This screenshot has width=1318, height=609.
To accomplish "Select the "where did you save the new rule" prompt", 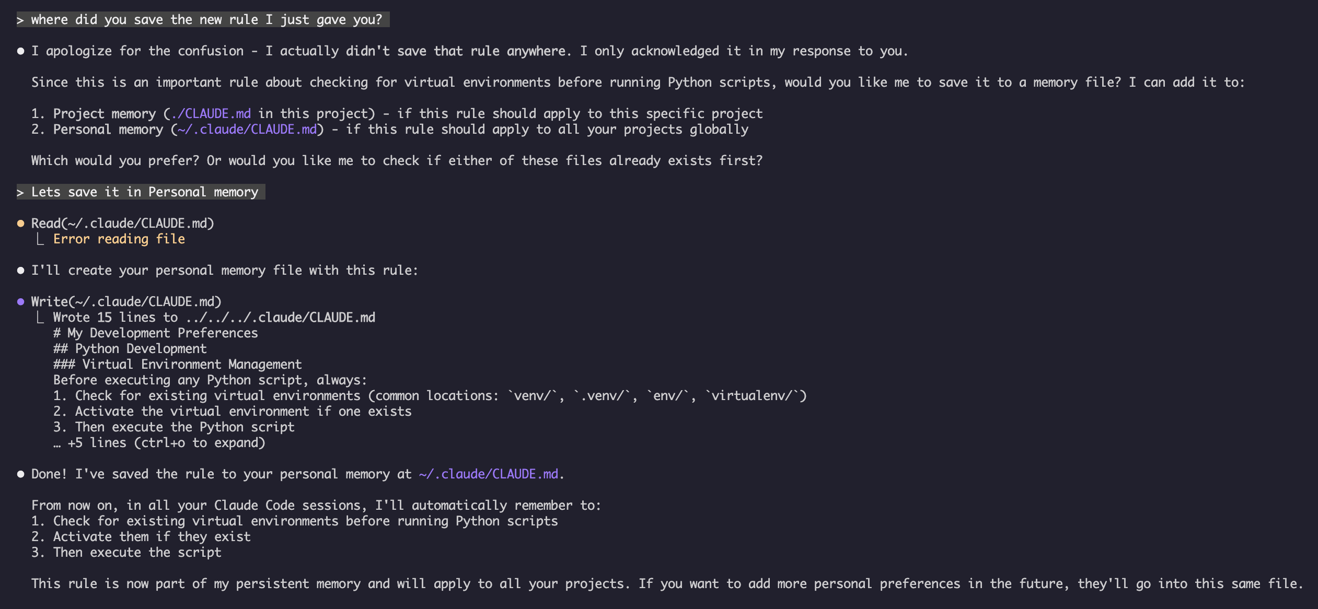I will click(206, 20).
